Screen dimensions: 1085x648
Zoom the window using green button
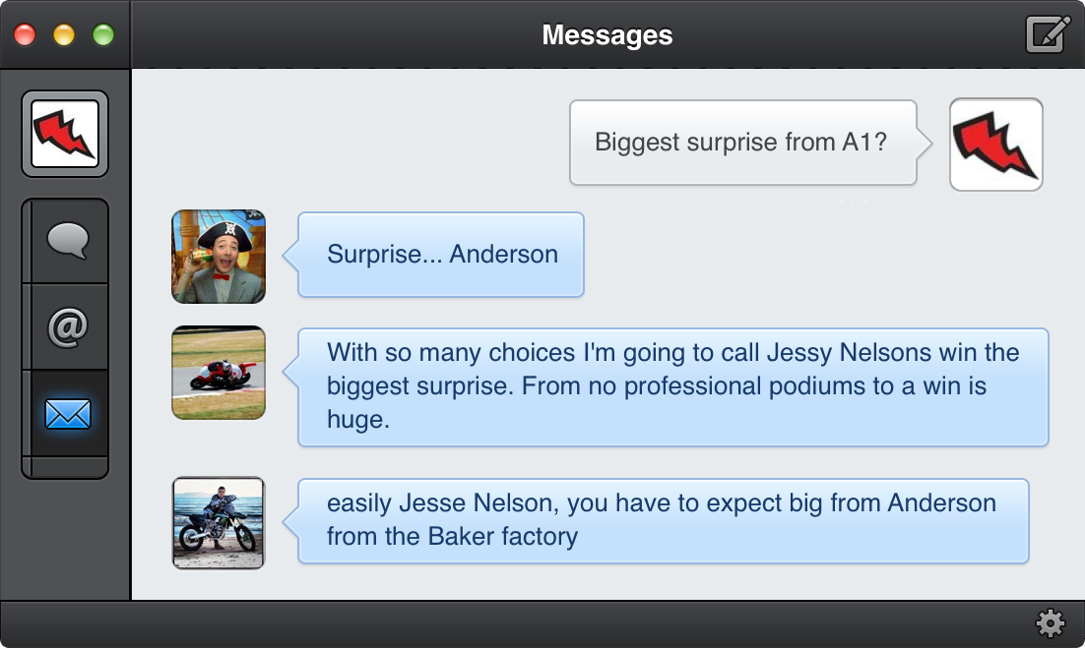pos(103,34)
